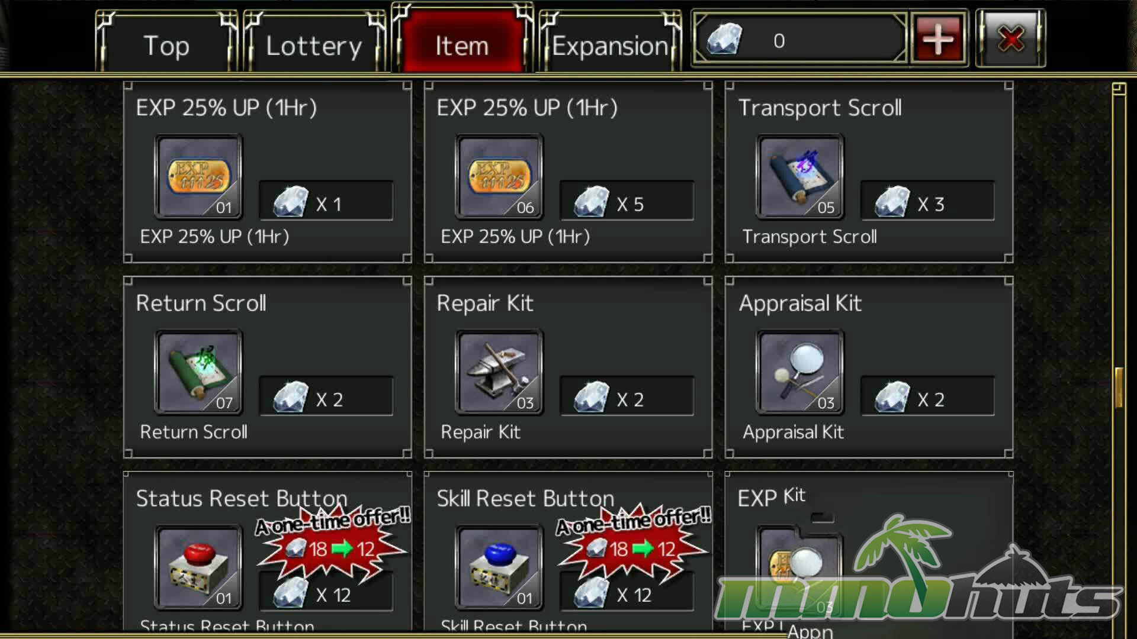The image size is (1137, 639).
Task: Tap the blue Skill Reset Button icon
Action: tap(499, 567)
